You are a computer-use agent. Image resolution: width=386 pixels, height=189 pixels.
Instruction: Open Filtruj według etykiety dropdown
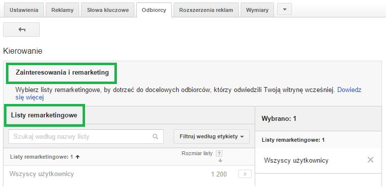(211, 137)
